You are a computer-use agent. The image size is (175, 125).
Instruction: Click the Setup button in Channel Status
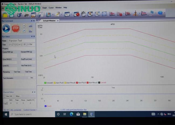coord(17,96)
